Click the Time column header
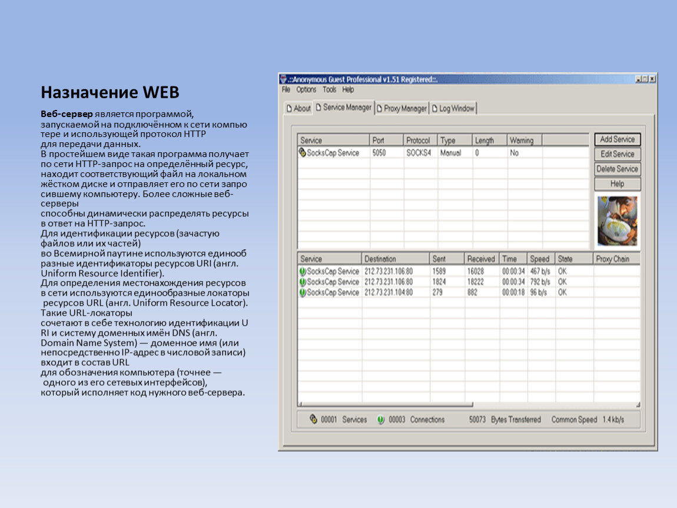This screenshot has height=508, width=677. 513,259
